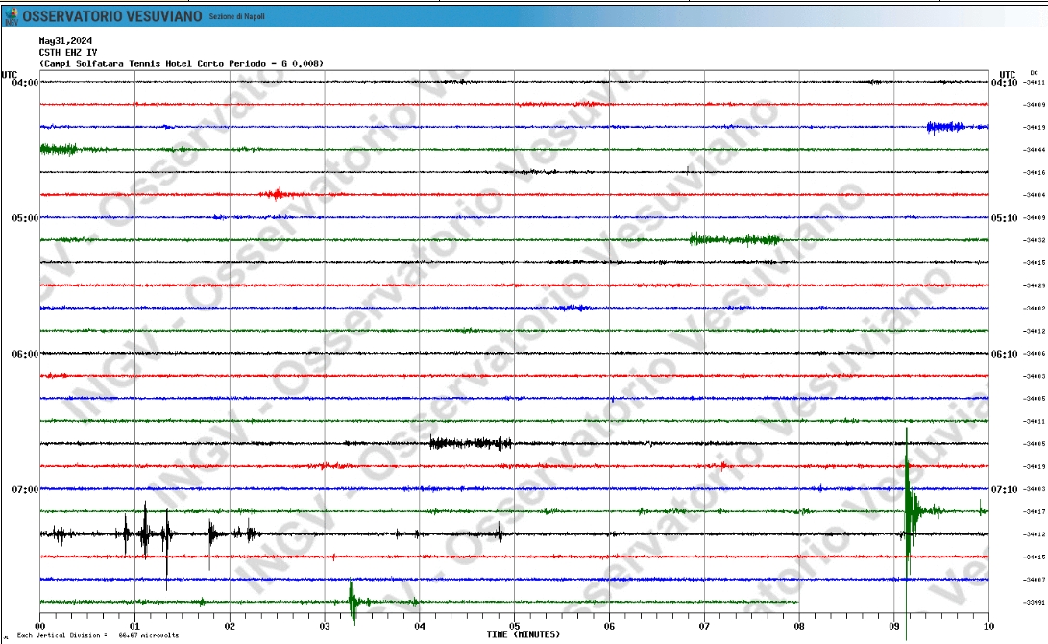The height and width of the screenshot is (644, 1048).
Task: Click the DC value -34004
Action: pyautogui.click(x=1035, y=195)
